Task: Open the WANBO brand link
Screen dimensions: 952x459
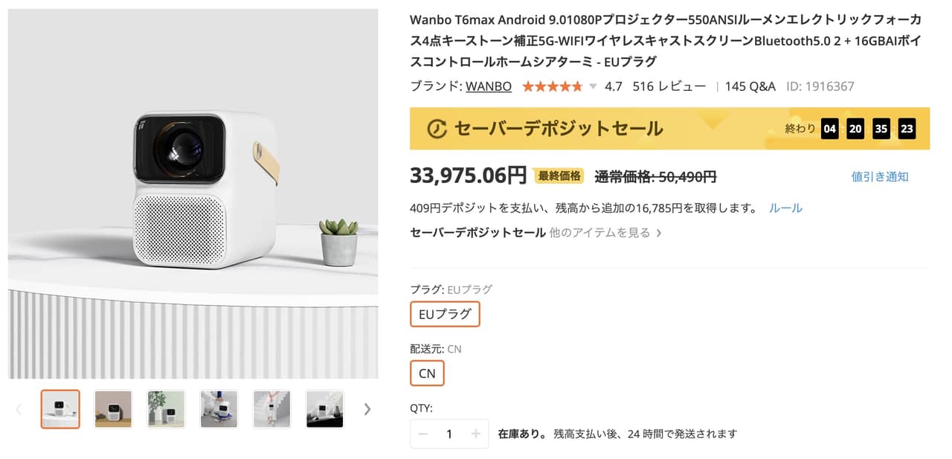Action: (489, 86)
